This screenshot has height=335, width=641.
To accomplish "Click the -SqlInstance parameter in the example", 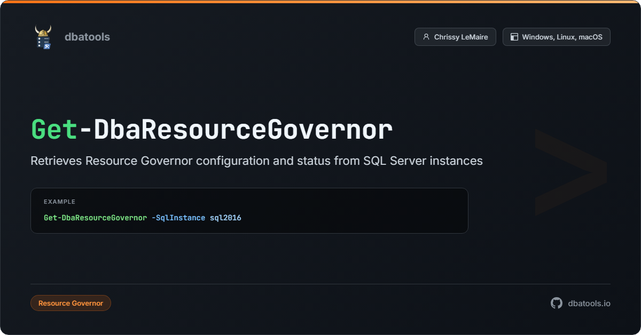I will tap(178, 218).
